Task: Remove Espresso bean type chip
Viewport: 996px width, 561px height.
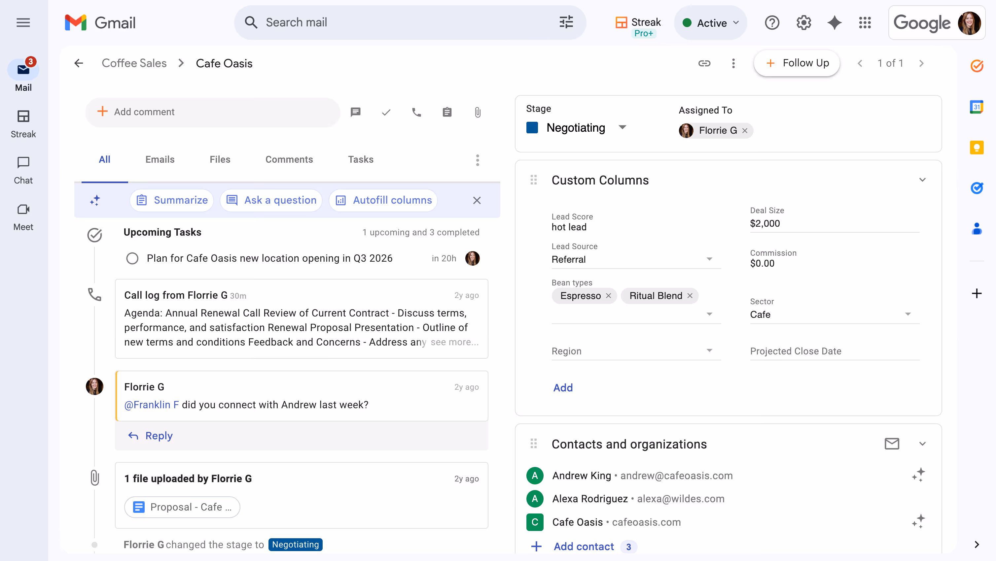Action: 609,296
